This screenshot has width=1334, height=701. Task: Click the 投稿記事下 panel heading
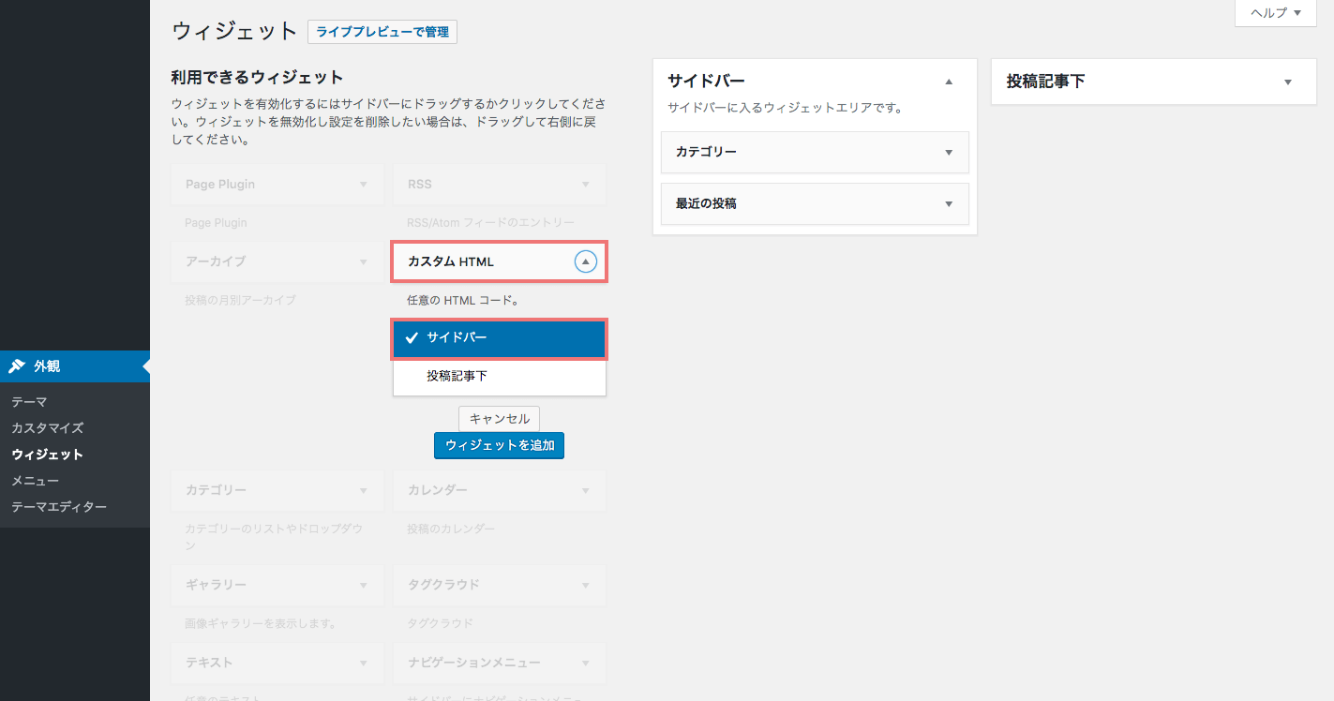(1045, 82)
